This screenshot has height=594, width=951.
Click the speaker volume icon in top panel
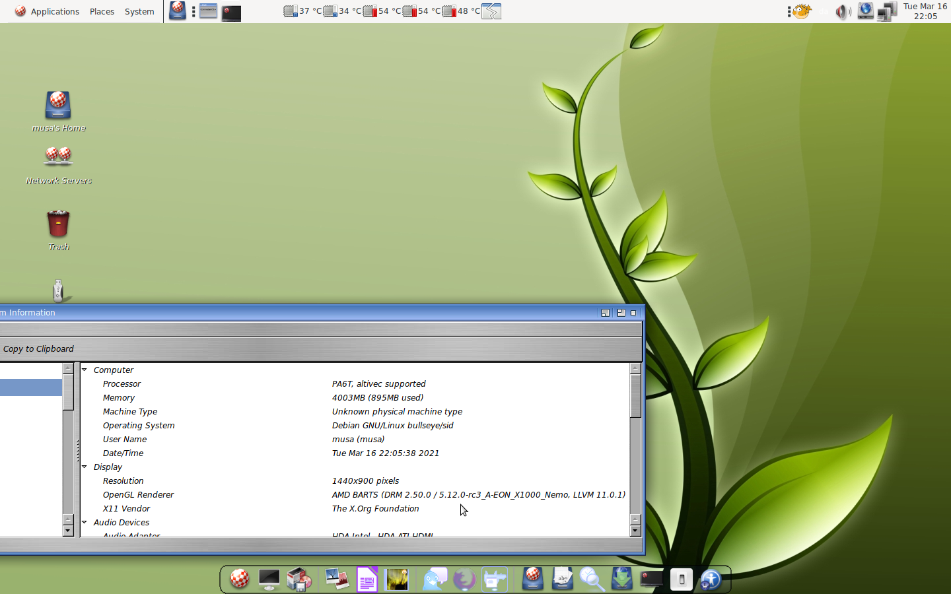click(842, 12)
